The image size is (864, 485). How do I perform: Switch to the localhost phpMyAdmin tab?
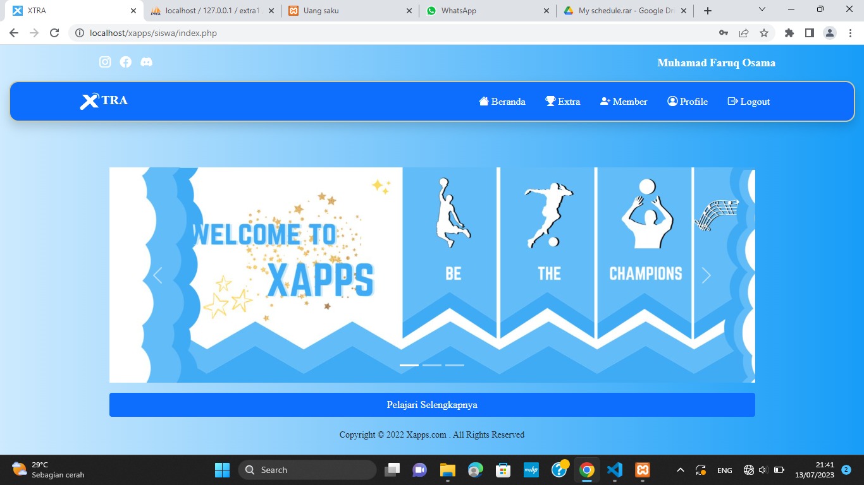(213, 11)
